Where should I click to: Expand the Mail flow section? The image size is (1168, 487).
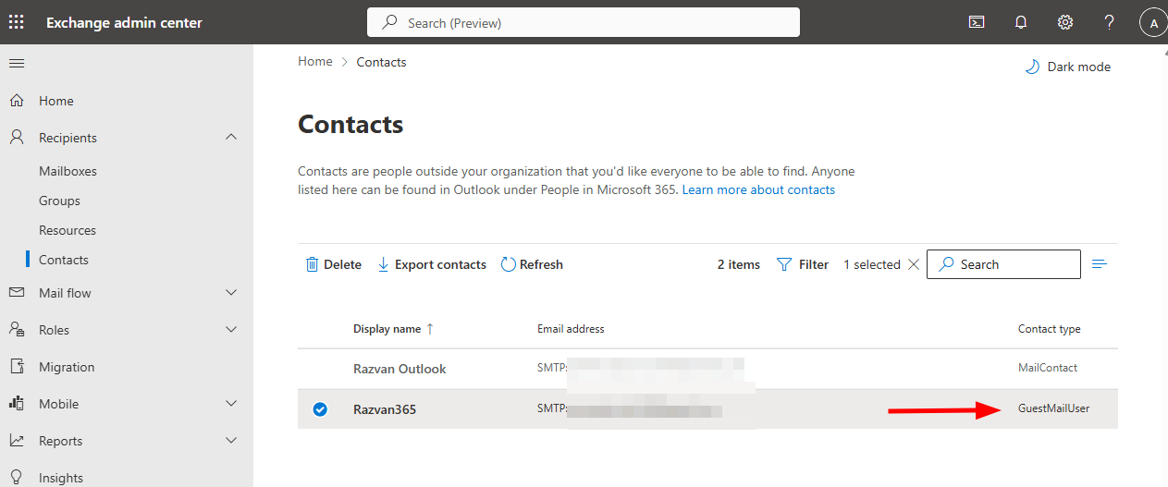coord(231,293)
